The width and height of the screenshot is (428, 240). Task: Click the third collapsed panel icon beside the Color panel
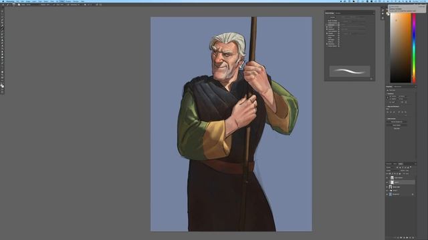coord(383,18)
